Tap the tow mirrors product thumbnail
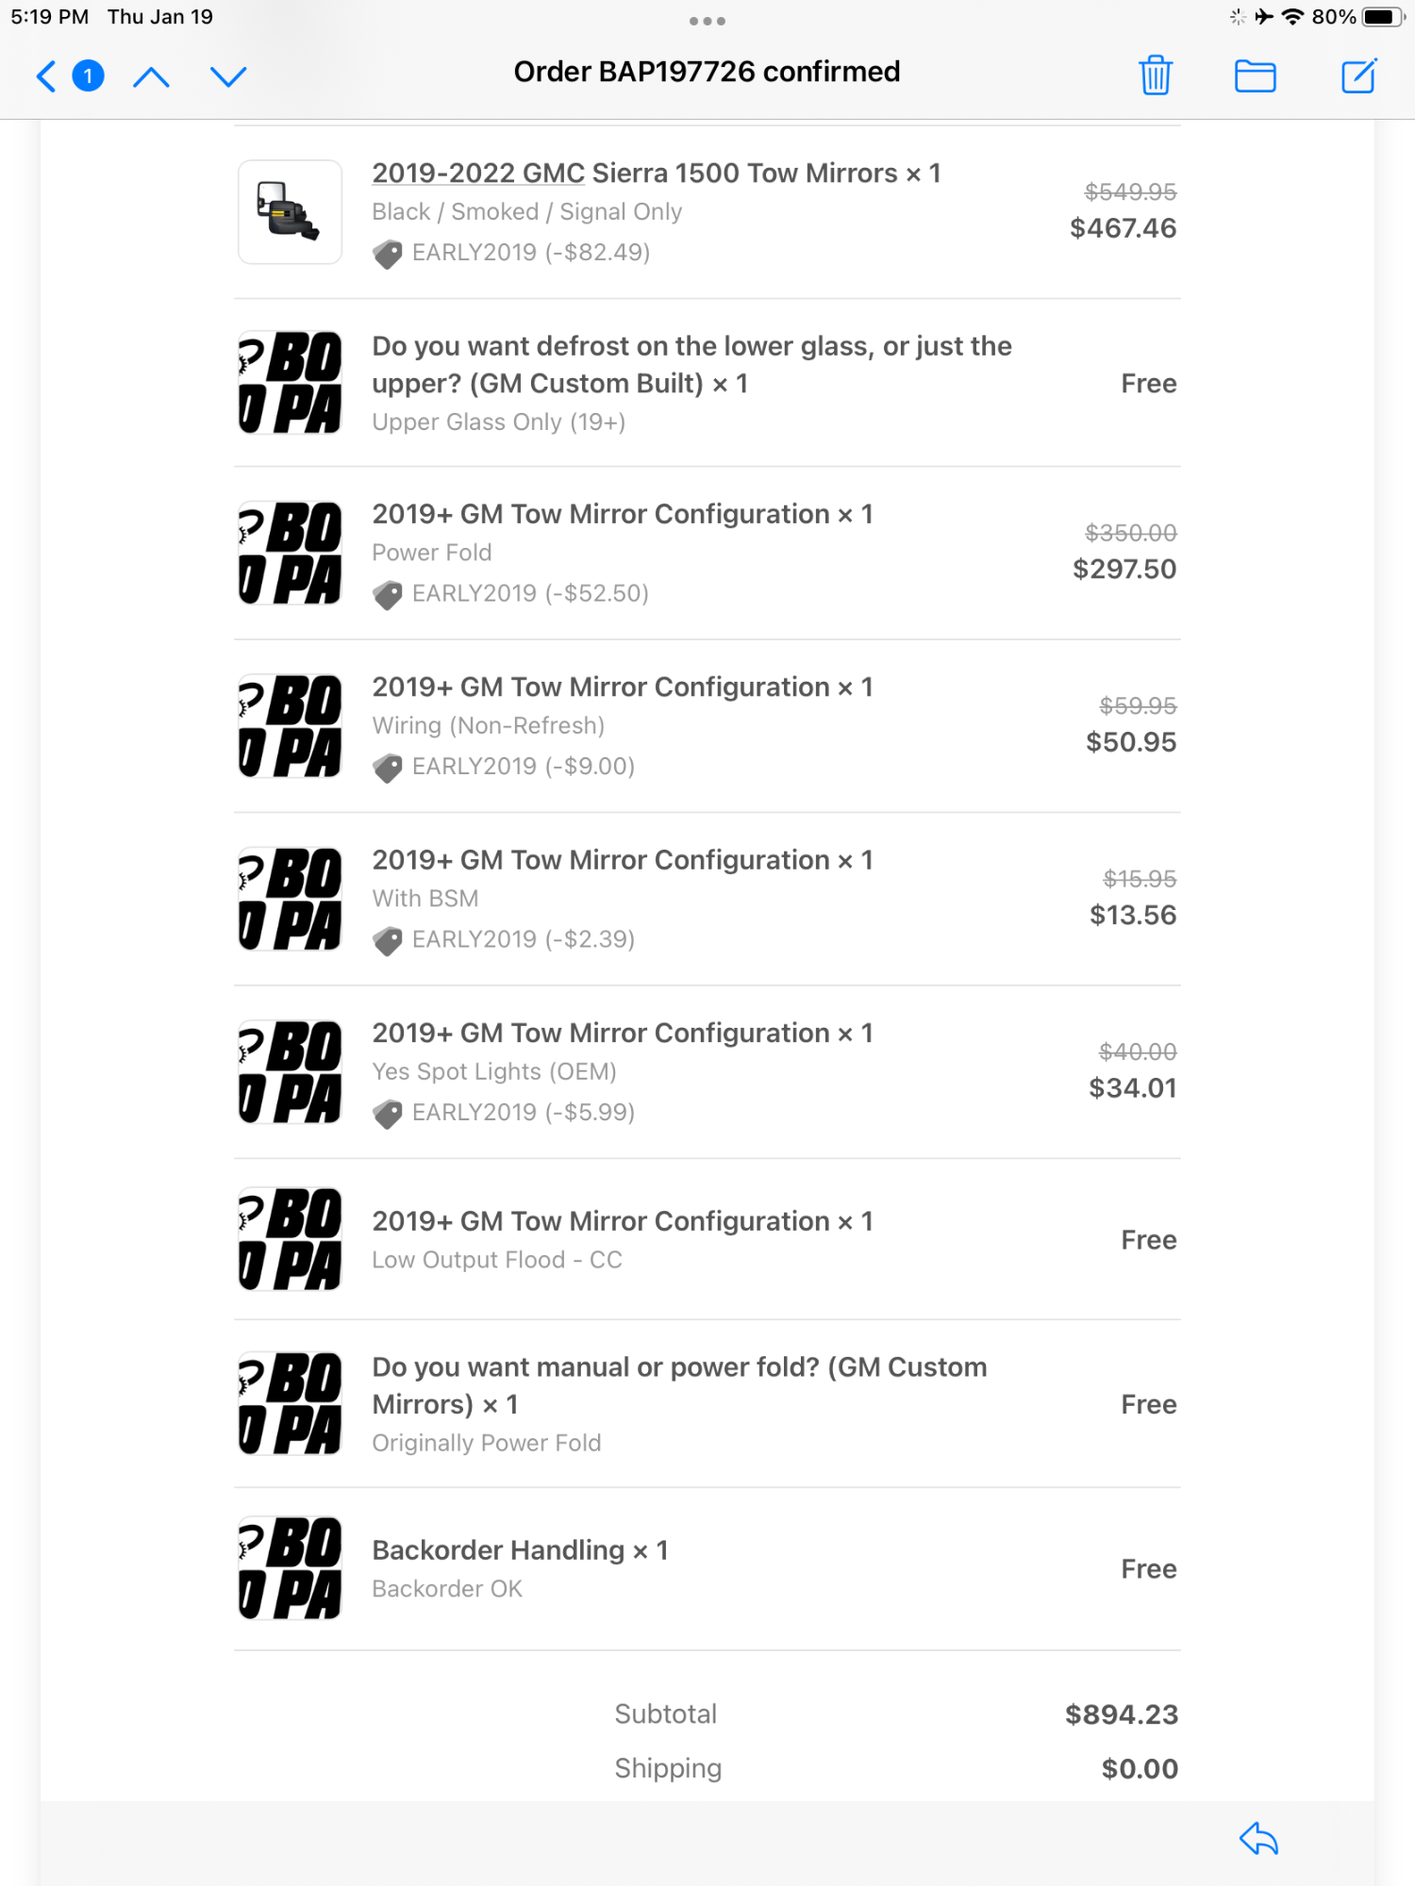 point(290,212)
